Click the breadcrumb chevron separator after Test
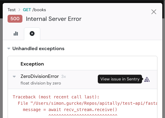 pyautogui.click(x=19, y=10)
